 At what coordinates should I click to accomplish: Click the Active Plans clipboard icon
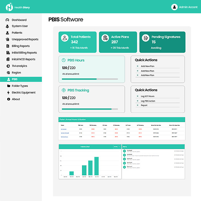click(x=105, y=38)
